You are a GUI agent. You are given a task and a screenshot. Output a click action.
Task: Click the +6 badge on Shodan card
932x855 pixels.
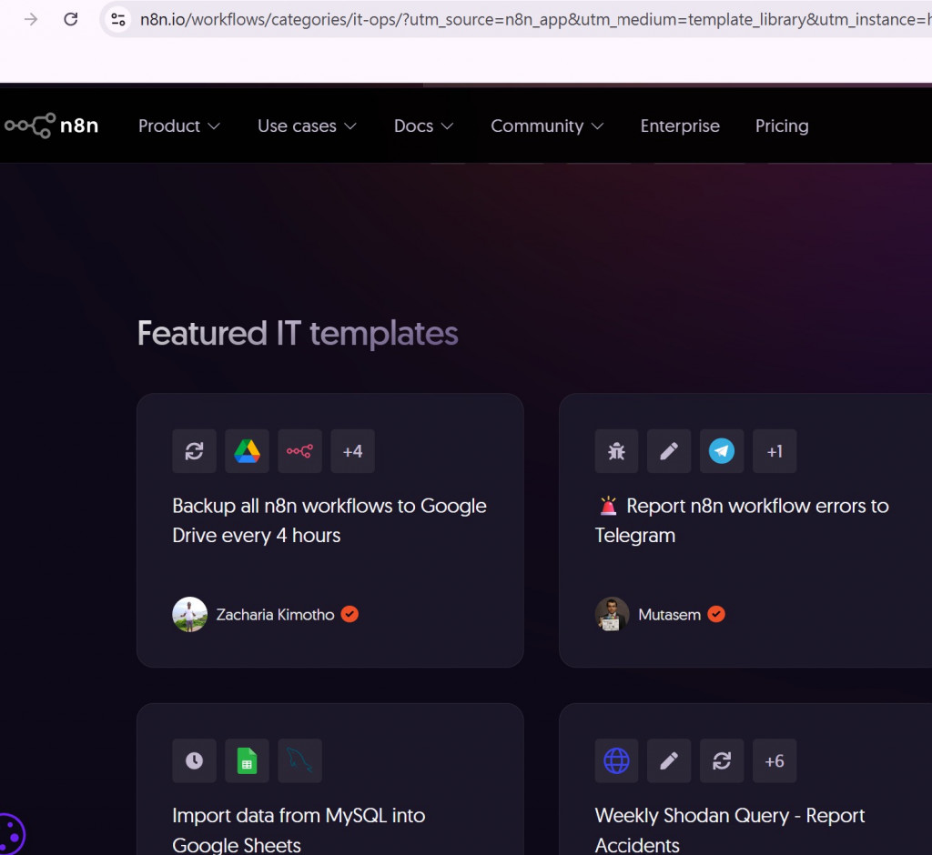(775, 760)
